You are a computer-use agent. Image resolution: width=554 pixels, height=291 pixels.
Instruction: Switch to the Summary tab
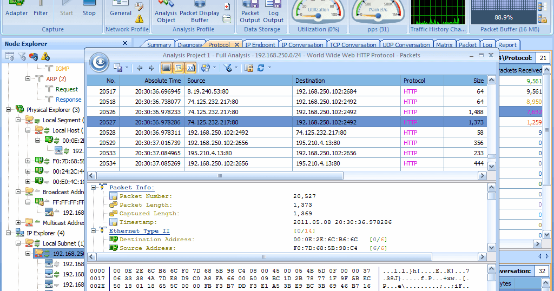[x=159, y=45]
